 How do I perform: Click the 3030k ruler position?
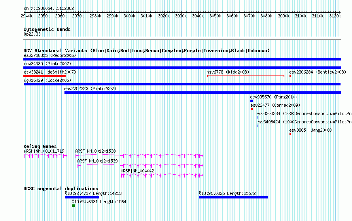181,16
